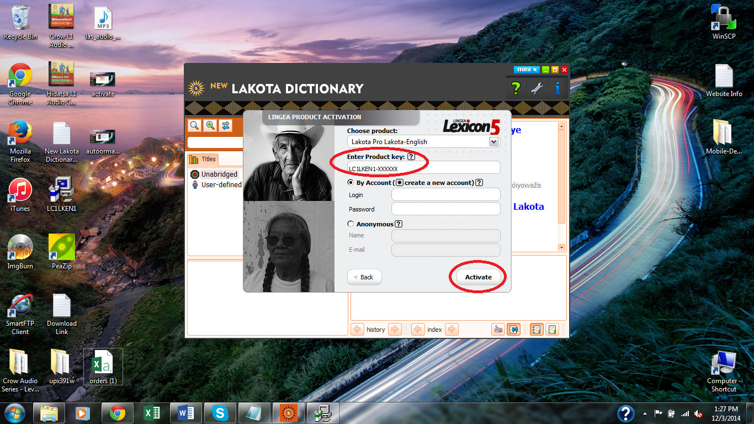Click the swap direction arrows icon

(x=226, y=125)
